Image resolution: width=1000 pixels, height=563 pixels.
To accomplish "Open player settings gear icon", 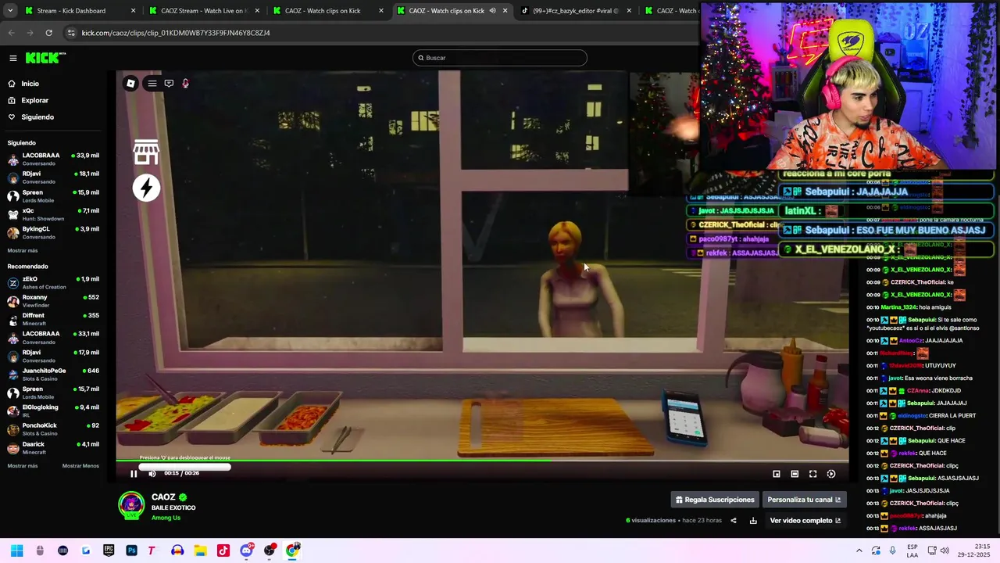I will pos(831,474).
